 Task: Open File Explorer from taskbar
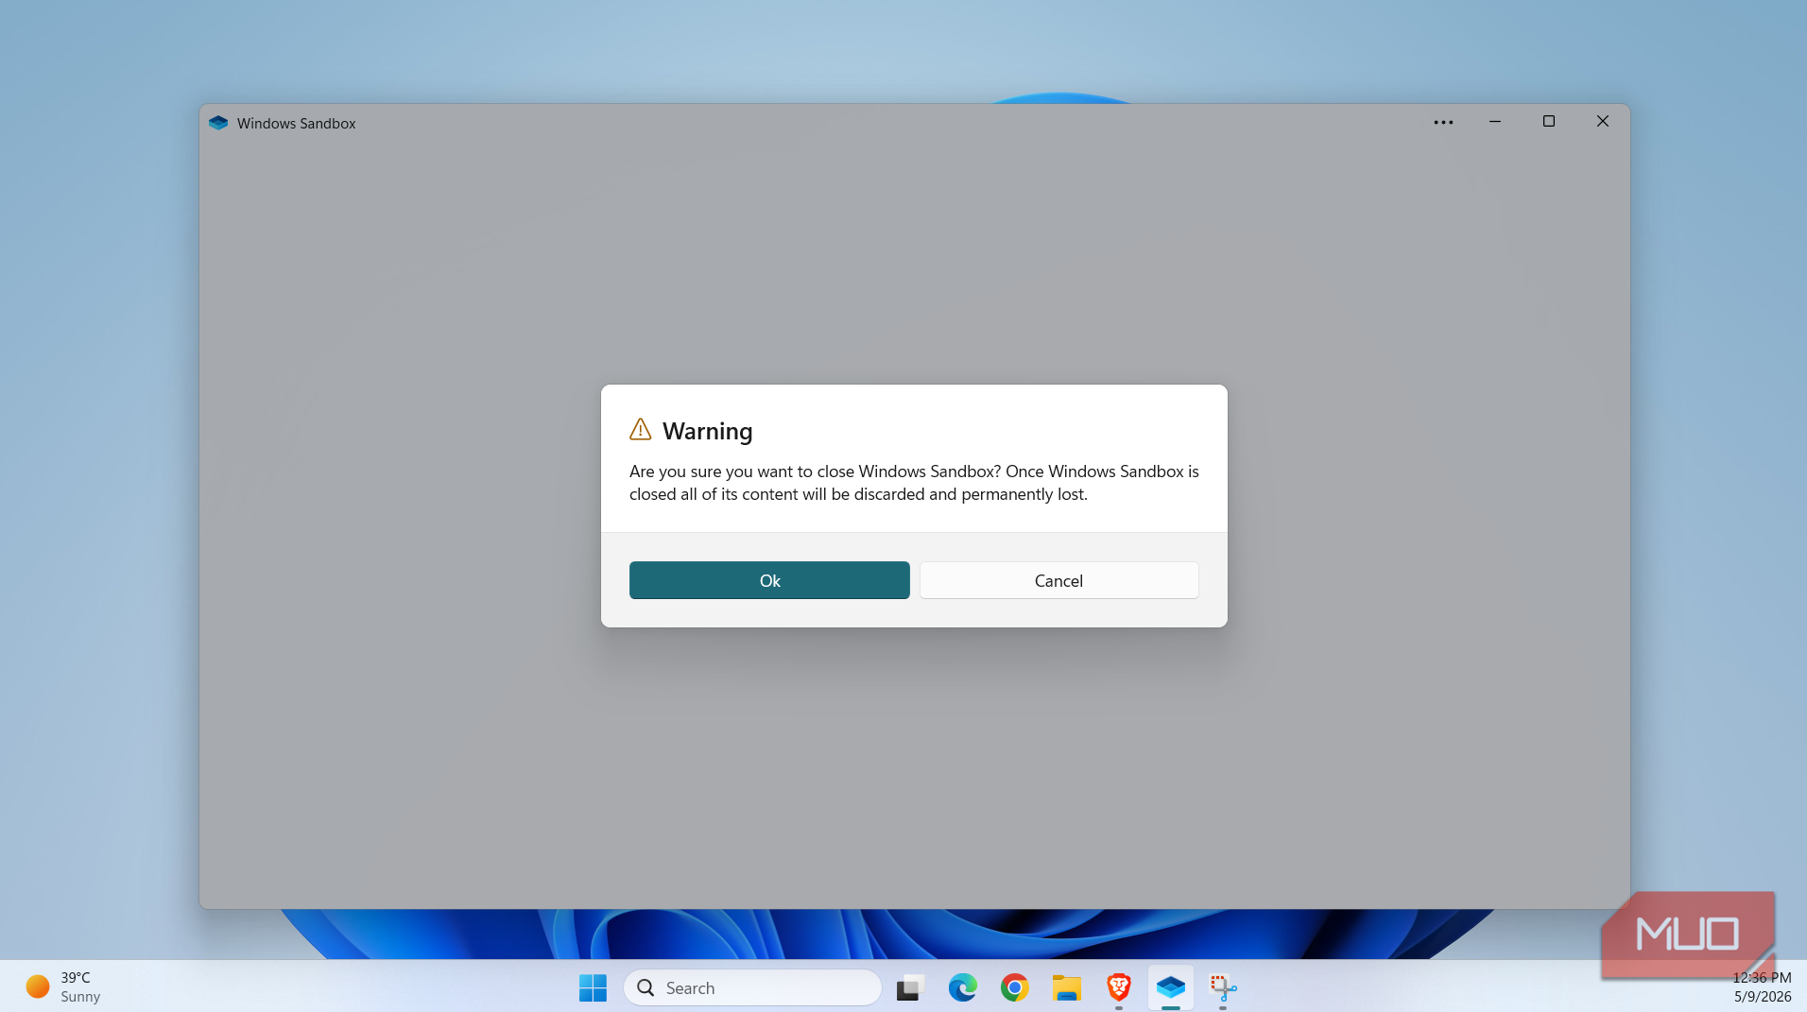(x=1066, y=987)
